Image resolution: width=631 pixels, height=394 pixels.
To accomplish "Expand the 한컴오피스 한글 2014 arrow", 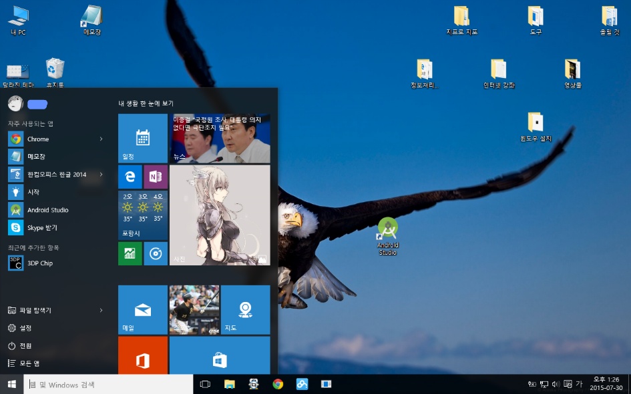I will coord(101,175).
